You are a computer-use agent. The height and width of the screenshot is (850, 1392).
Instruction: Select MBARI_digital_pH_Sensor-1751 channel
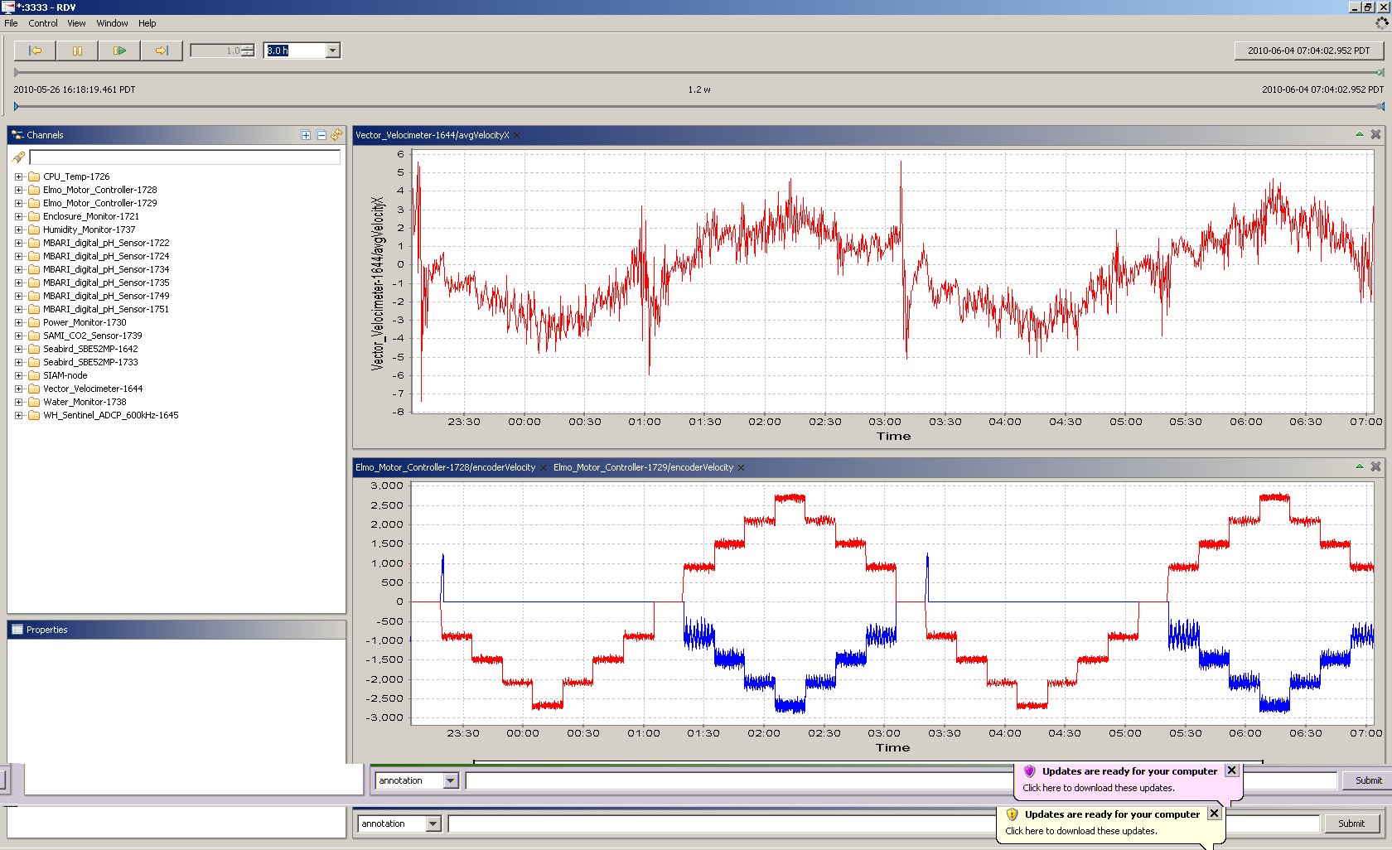click(x=106, y=309)
